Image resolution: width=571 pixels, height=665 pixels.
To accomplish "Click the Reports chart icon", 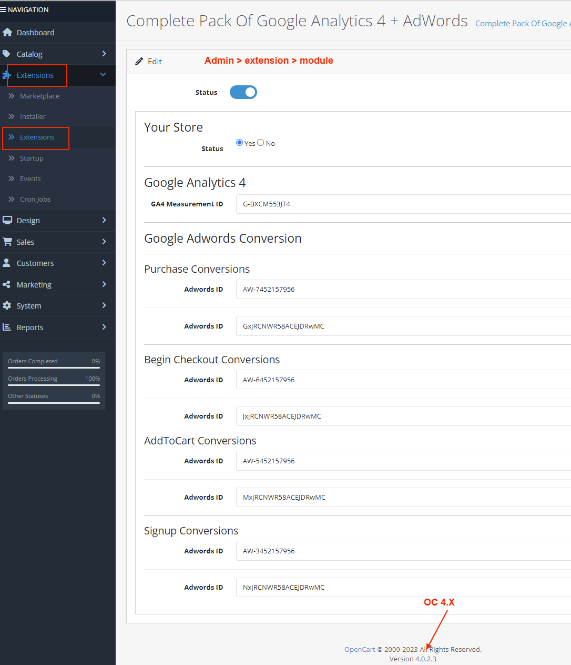I will 7,327.
